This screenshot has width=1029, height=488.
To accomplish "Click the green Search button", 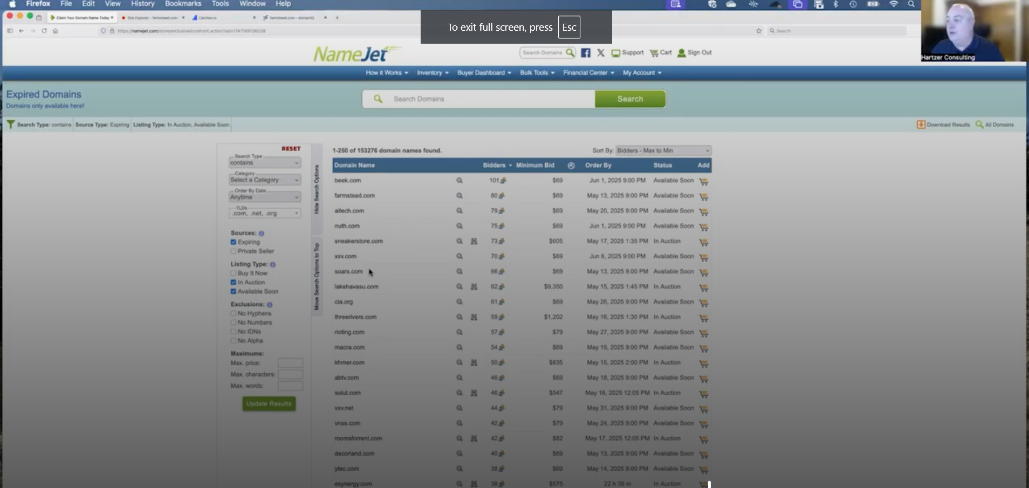I will (630, 99).
